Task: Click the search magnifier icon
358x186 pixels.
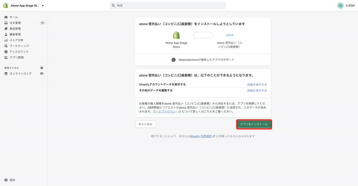Action: pos(114,6)
